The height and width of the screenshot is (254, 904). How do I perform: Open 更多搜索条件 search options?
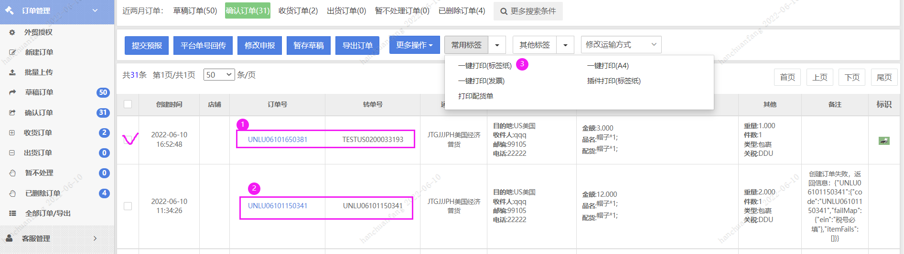tap(528, 11)
